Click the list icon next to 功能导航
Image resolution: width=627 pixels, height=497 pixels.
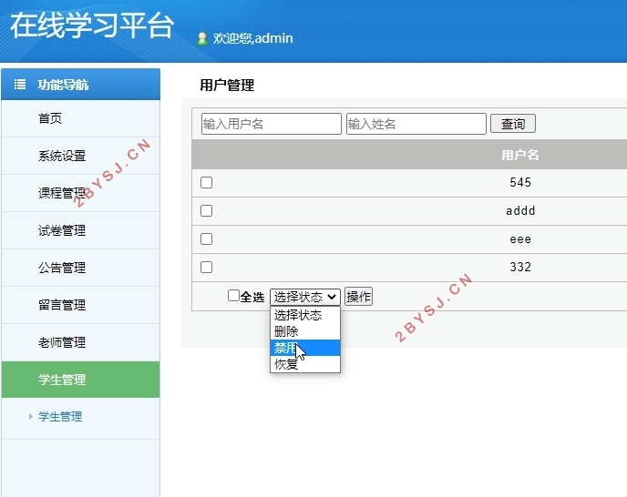coord(20,85)
